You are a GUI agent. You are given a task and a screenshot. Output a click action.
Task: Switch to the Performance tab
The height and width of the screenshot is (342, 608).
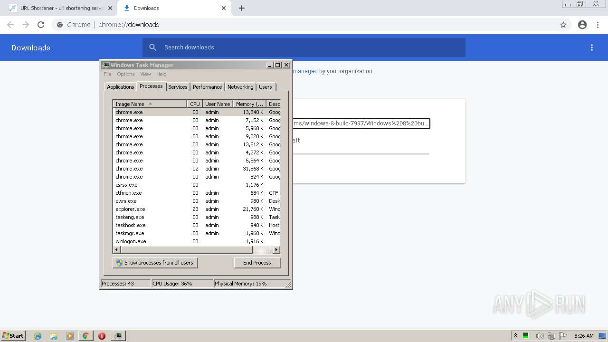(x=207, y=87)
